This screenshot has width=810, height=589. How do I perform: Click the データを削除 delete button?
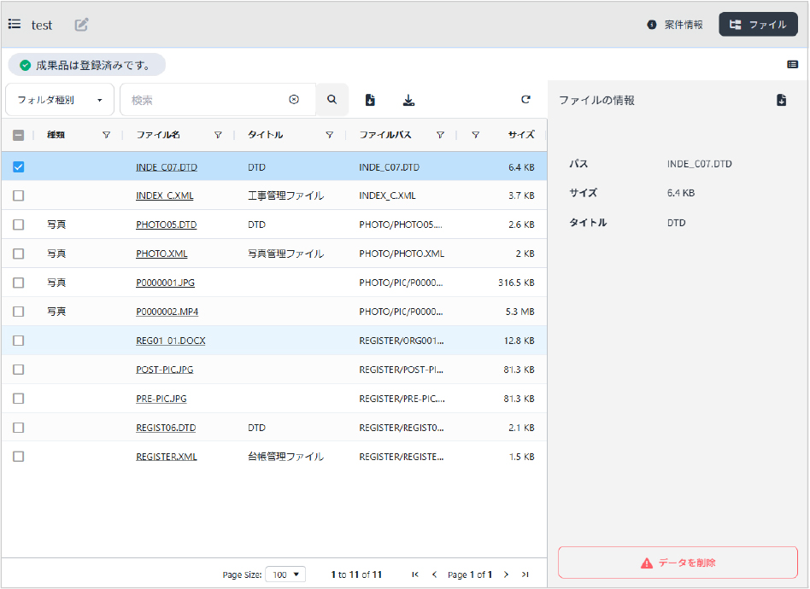[678, 563]
